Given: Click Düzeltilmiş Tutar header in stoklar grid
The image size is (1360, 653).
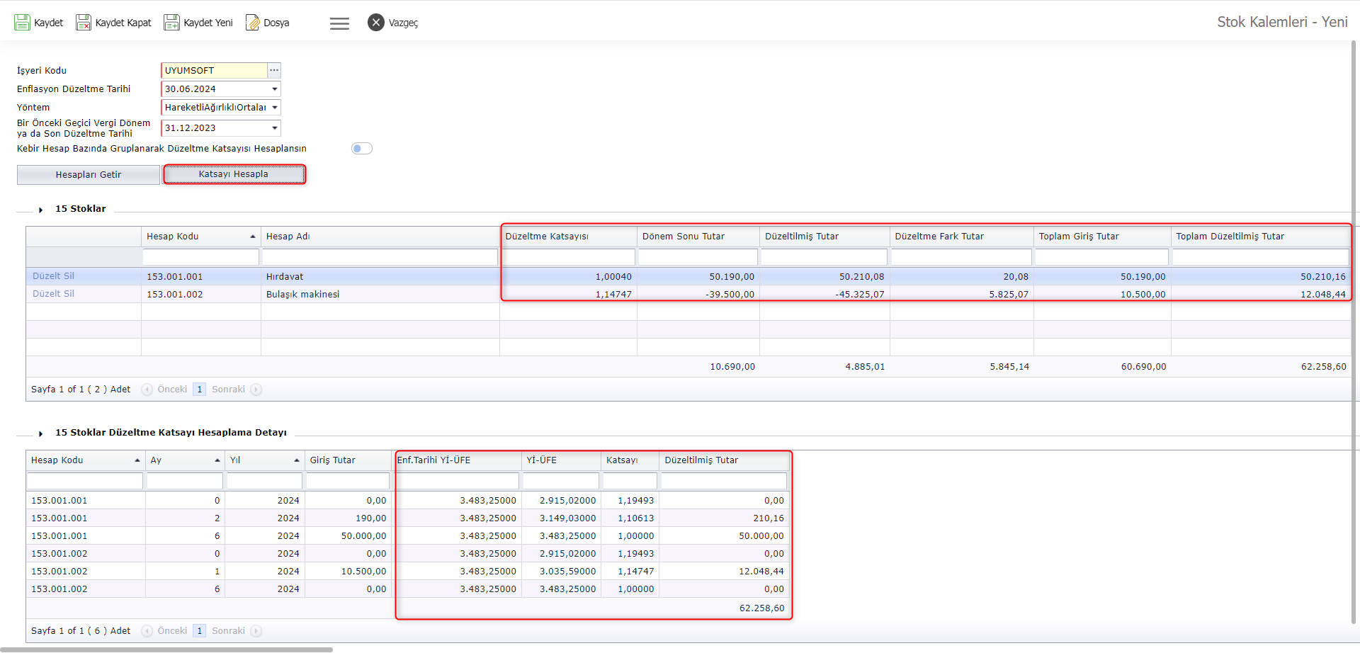Looking at the screenshot, I should [x=824, y=237].
